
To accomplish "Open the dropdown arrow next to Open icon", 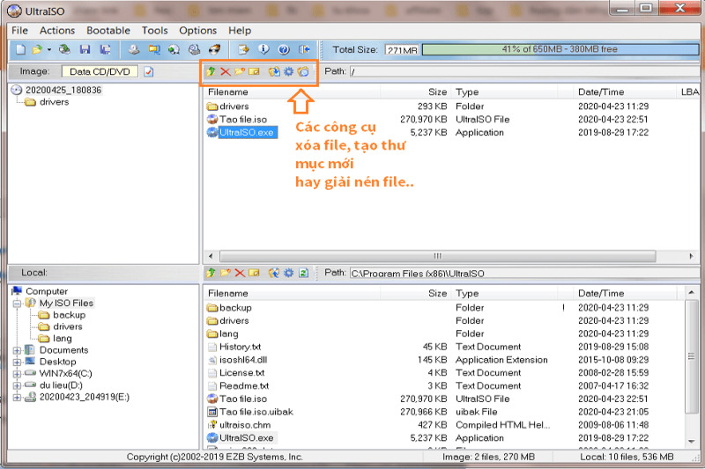I will (49, 50).
